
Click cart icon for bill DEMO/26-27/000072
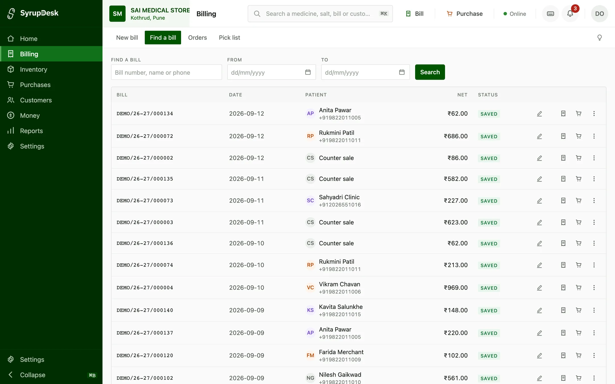pos(579,136)
